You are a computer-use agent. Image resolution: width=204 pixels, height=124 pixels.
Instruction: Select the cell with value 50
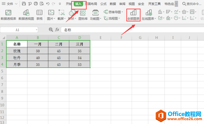(x=38, y=51)
